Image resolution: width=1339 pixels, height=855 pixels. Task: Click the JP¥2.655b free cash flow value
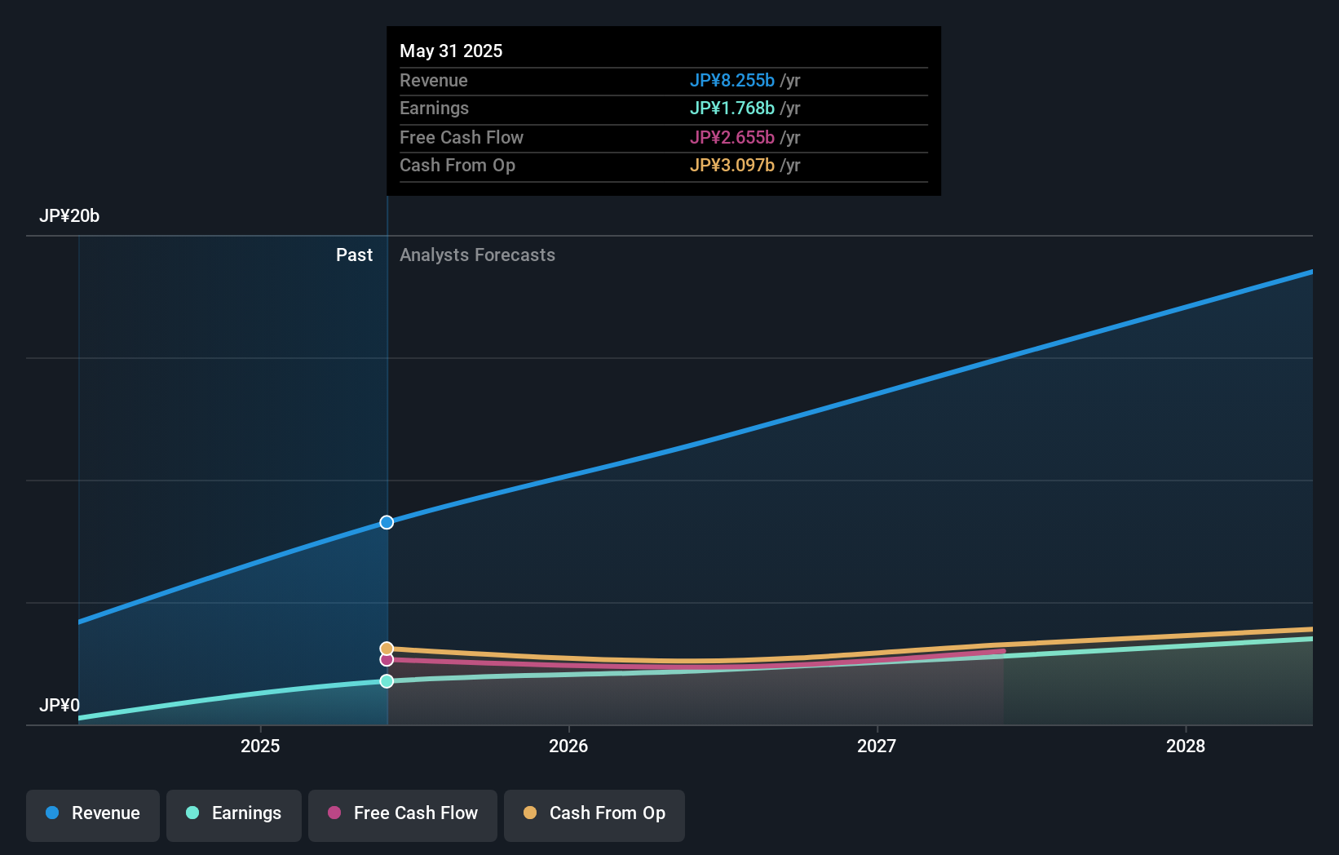tap(731, 137)
